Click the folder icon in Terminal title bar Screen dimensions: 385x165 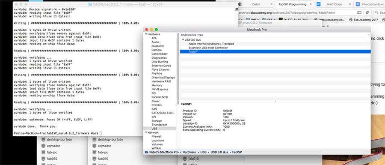point(90,4)
